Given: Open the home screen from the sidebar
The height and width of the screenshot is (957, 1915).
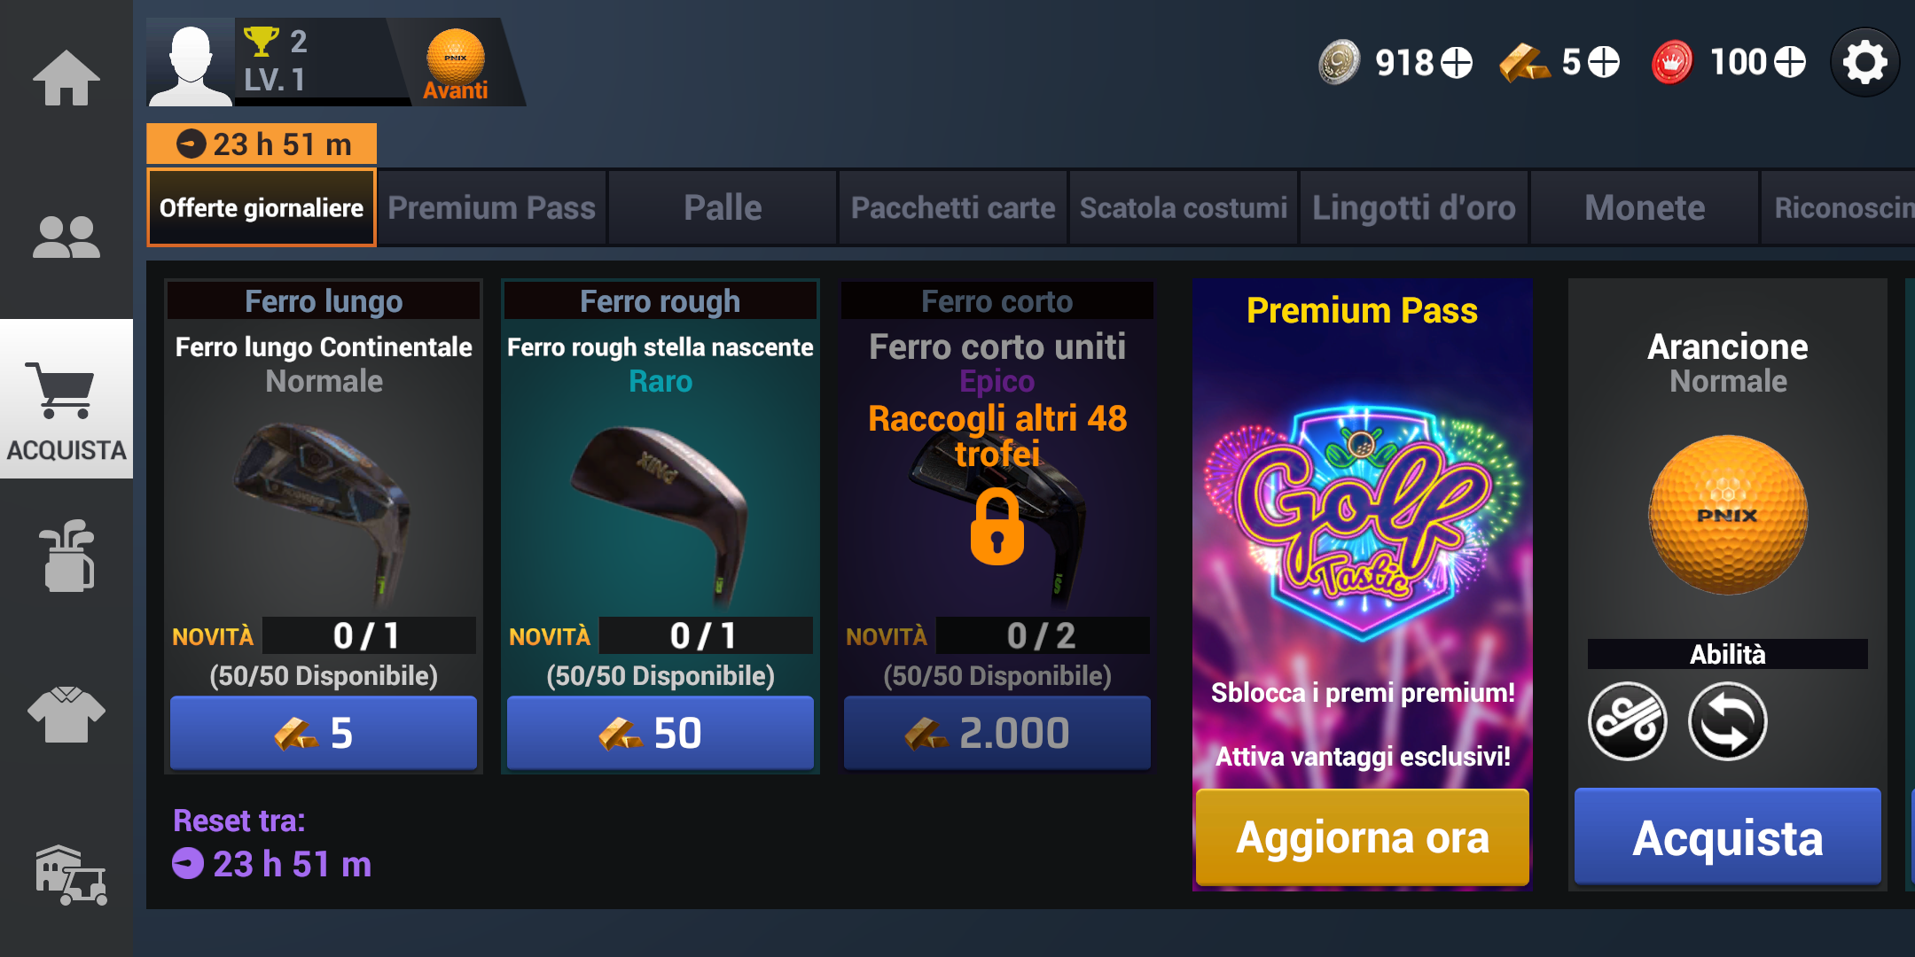Looking at the screenshot, I should pos(66,78).
